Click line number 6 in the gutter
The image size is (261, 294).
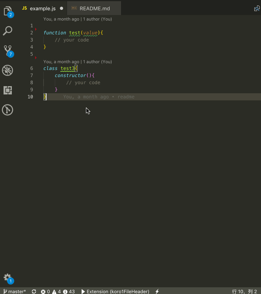tap(32, 68)
